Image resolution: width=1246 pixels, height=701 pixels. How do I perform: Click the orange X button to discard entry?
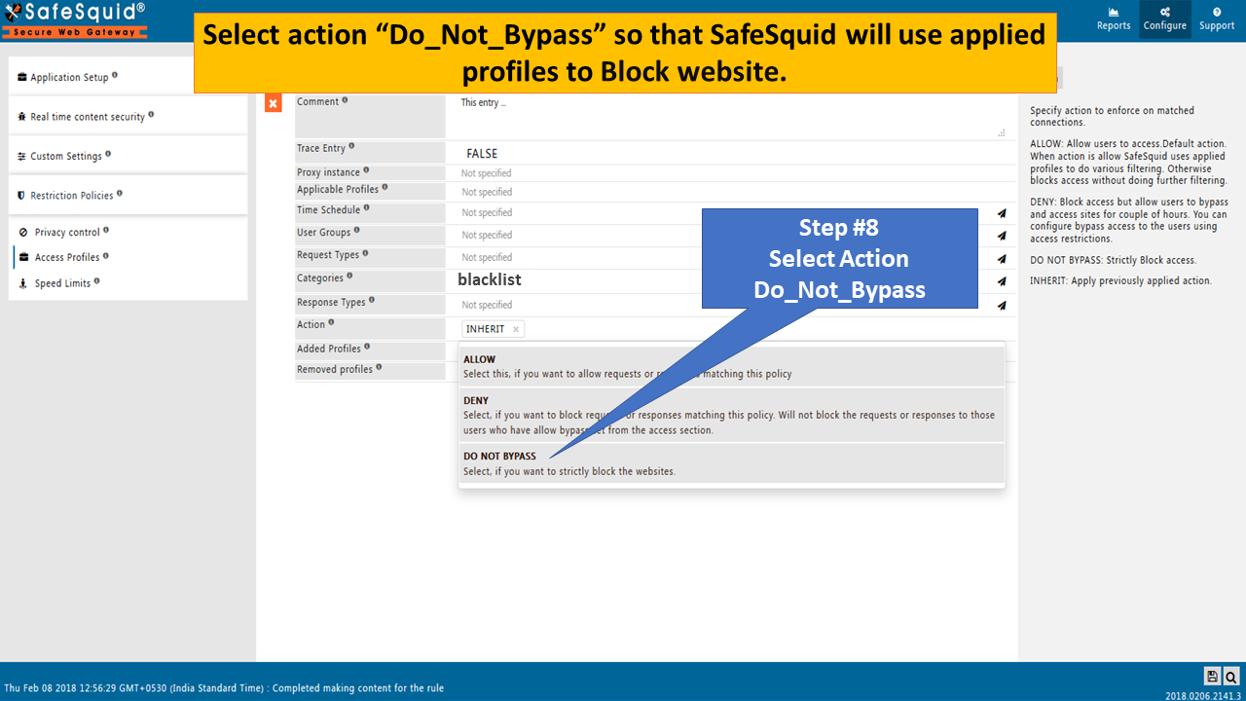[x=274, y=103]
